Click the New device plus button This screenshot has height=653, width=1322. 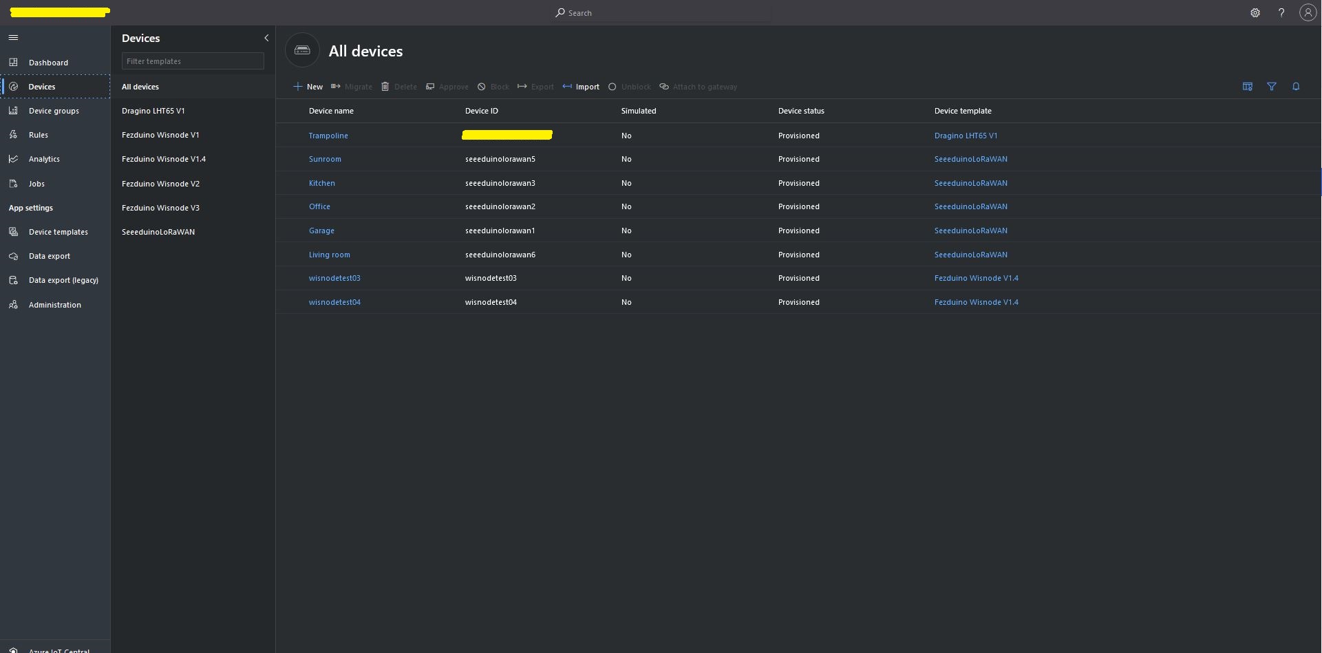(308, 87)
